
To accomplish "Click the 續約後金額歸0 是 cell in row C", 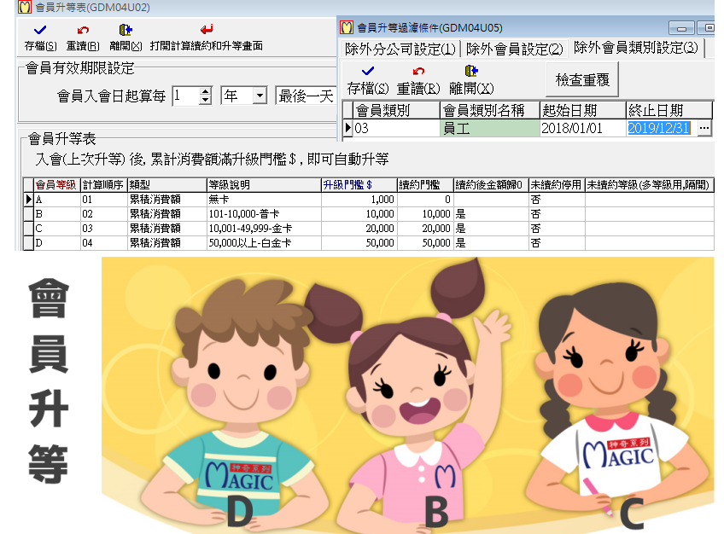I will pyautogui.click(x=491, y=229).
